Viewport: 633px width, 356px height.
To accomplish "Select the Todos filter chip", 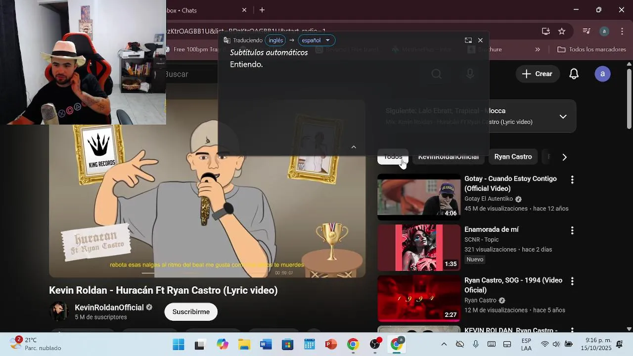I will pyautogui.click(x=393, y=157).
